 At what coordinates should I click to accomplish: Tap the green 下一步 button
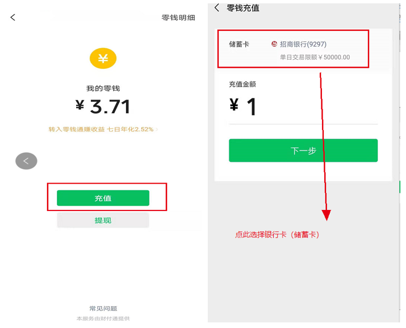303,151
